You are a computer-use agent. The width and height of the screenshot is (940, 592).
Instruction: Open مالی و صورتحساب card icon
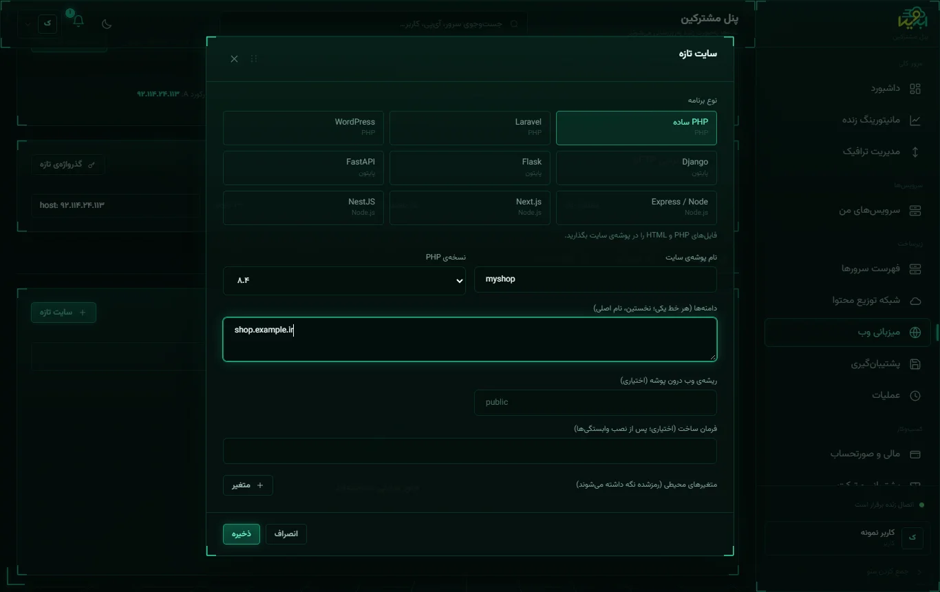coord(915,454)
